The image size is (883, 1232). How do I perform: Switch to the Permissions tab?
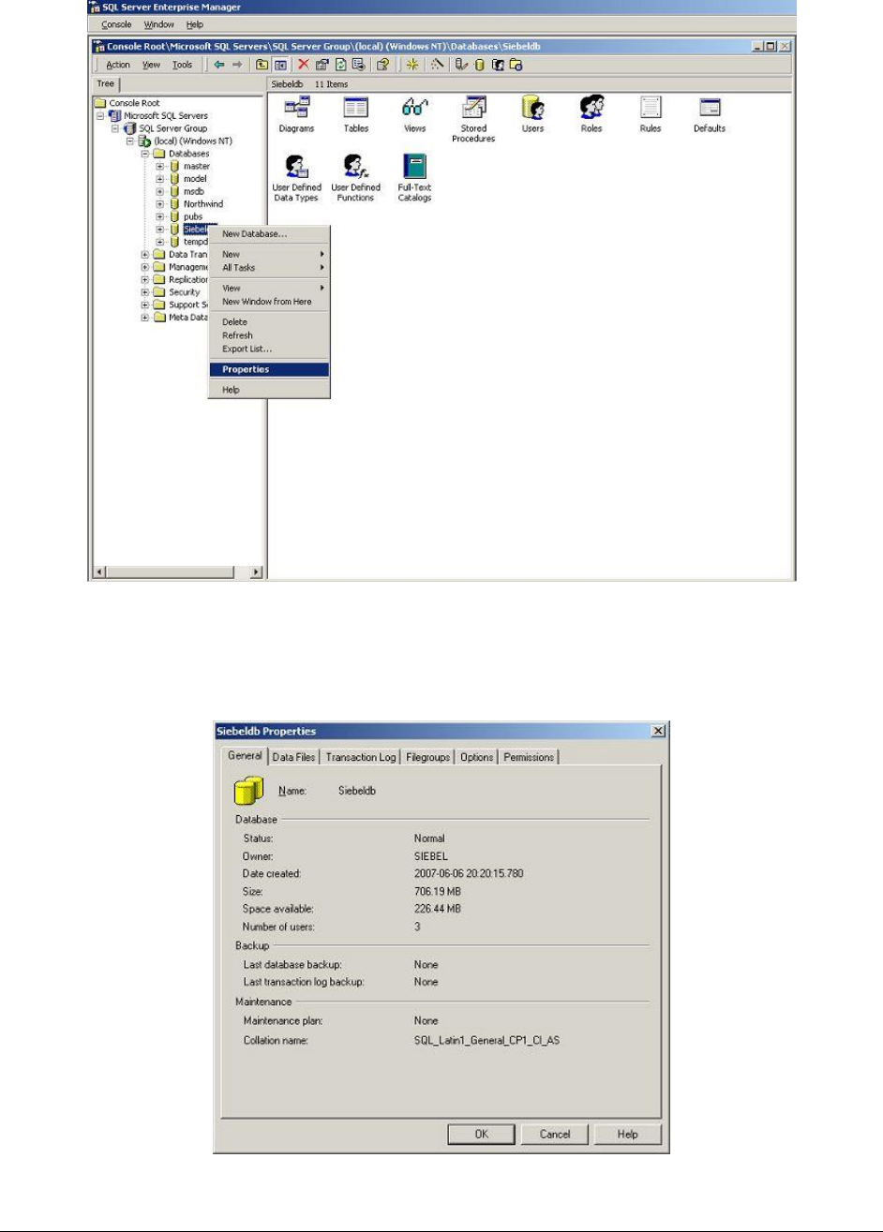[x=530, y=757]
